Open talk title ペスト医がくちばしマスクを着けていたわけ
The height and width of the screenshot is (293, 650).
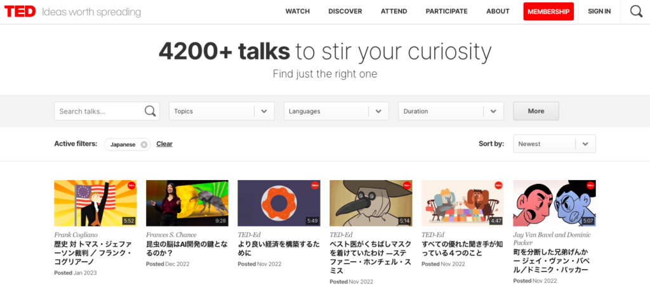(370, 257)
